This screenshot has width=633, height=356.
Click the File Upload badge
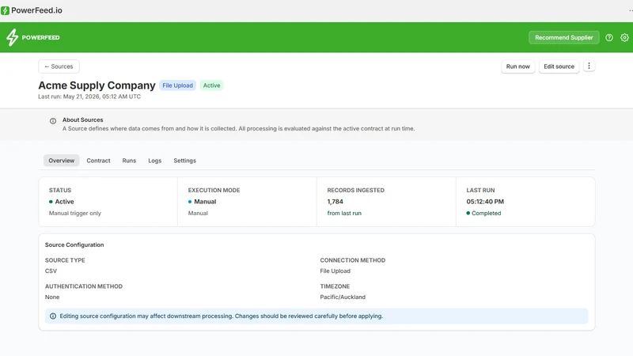177,85
